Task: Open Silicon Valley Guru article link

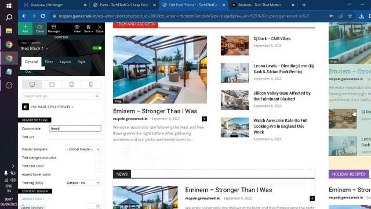Action: (x=282, y=96)
